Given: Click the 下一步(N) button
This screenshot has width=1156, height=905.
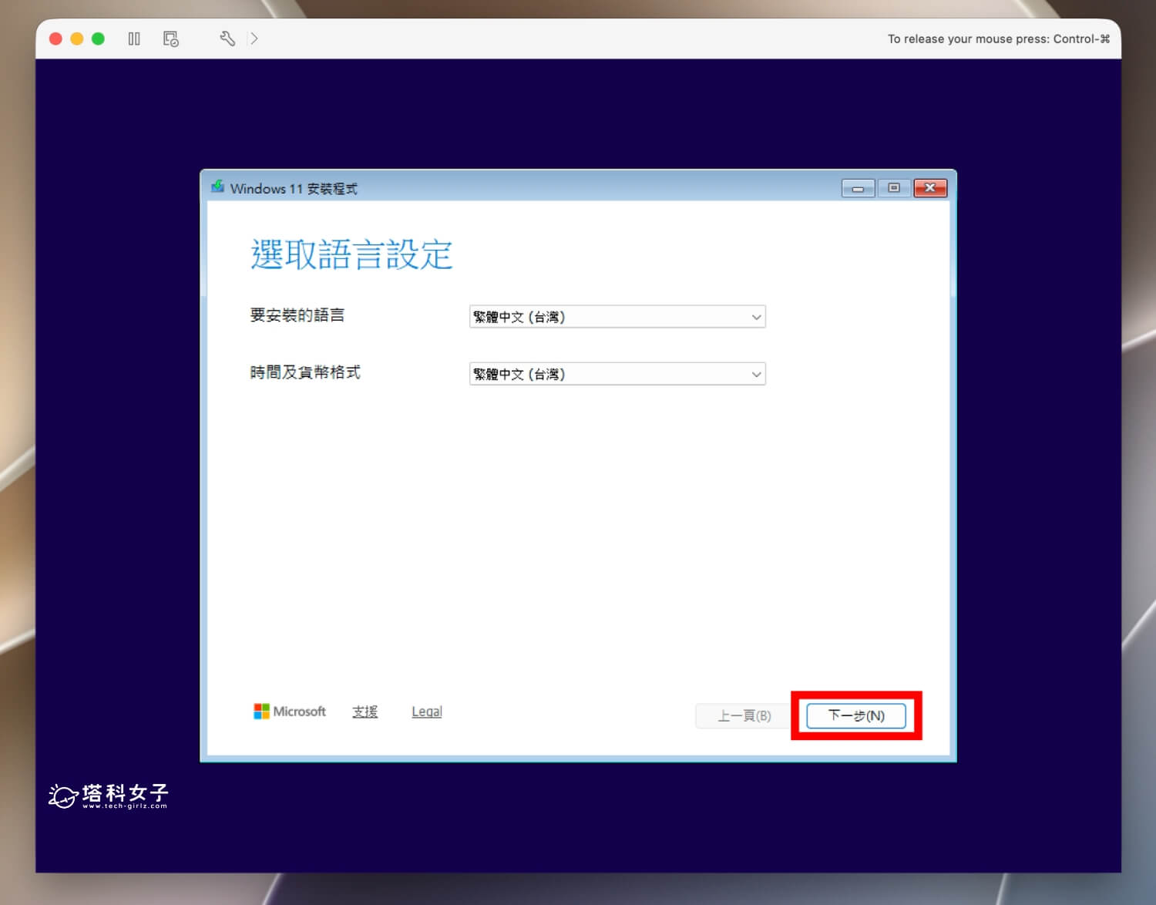Looking at the screenshot, I should [856, 715].
